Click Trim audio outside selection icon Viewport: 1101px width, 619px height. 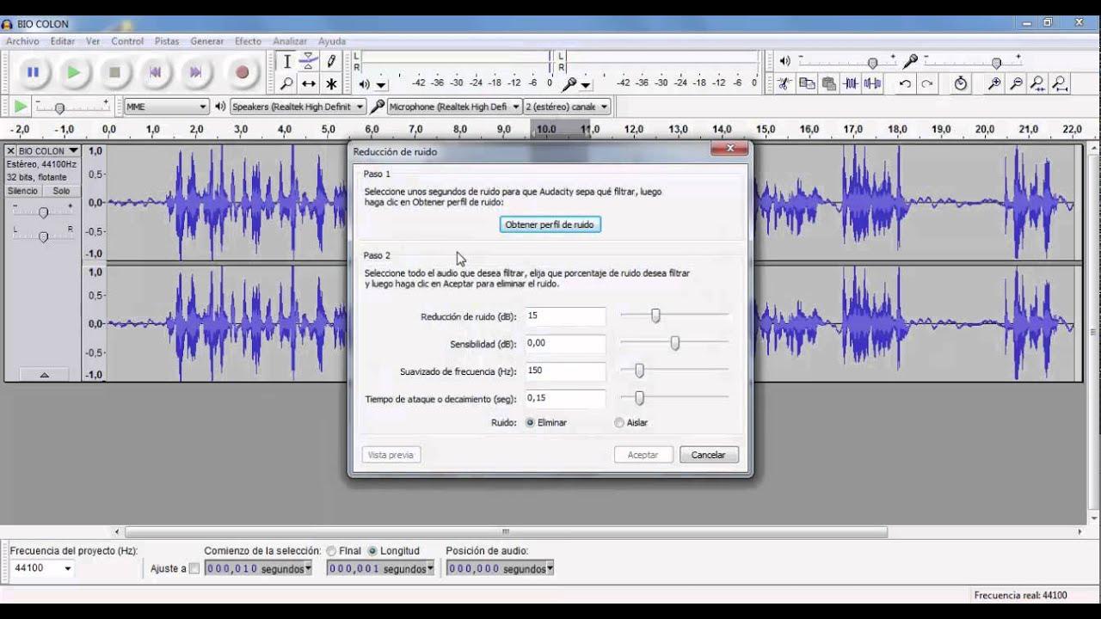pyautogui.click(x=852, y=83)
